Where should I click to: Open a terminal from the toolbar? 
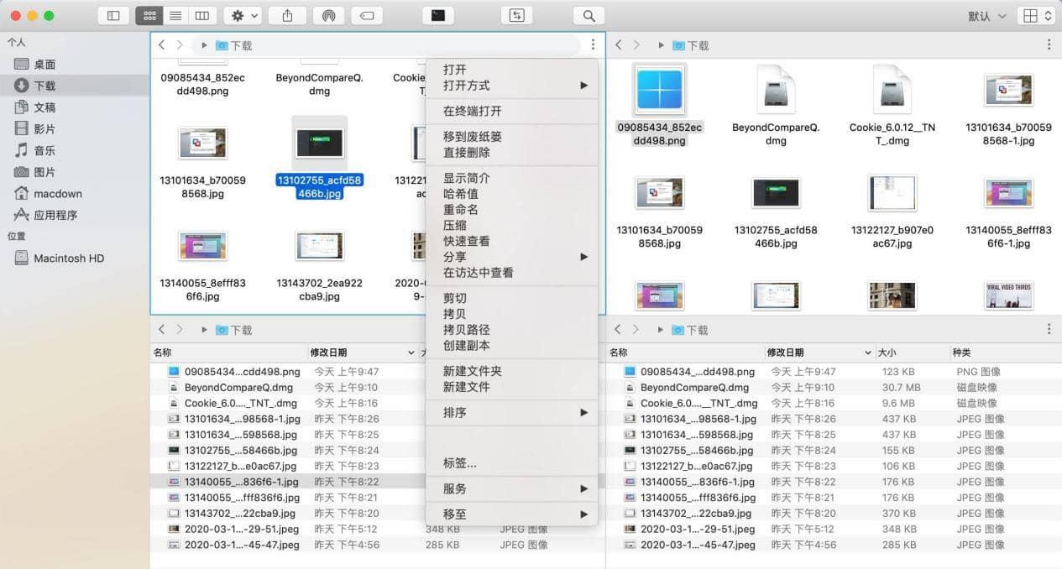437,14
